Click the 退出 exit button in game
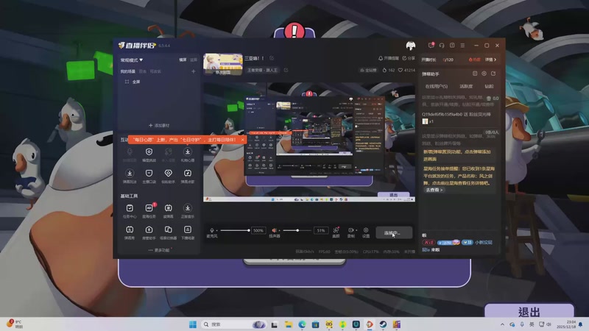This screenshot has height=331, width=589. (529, 311)
